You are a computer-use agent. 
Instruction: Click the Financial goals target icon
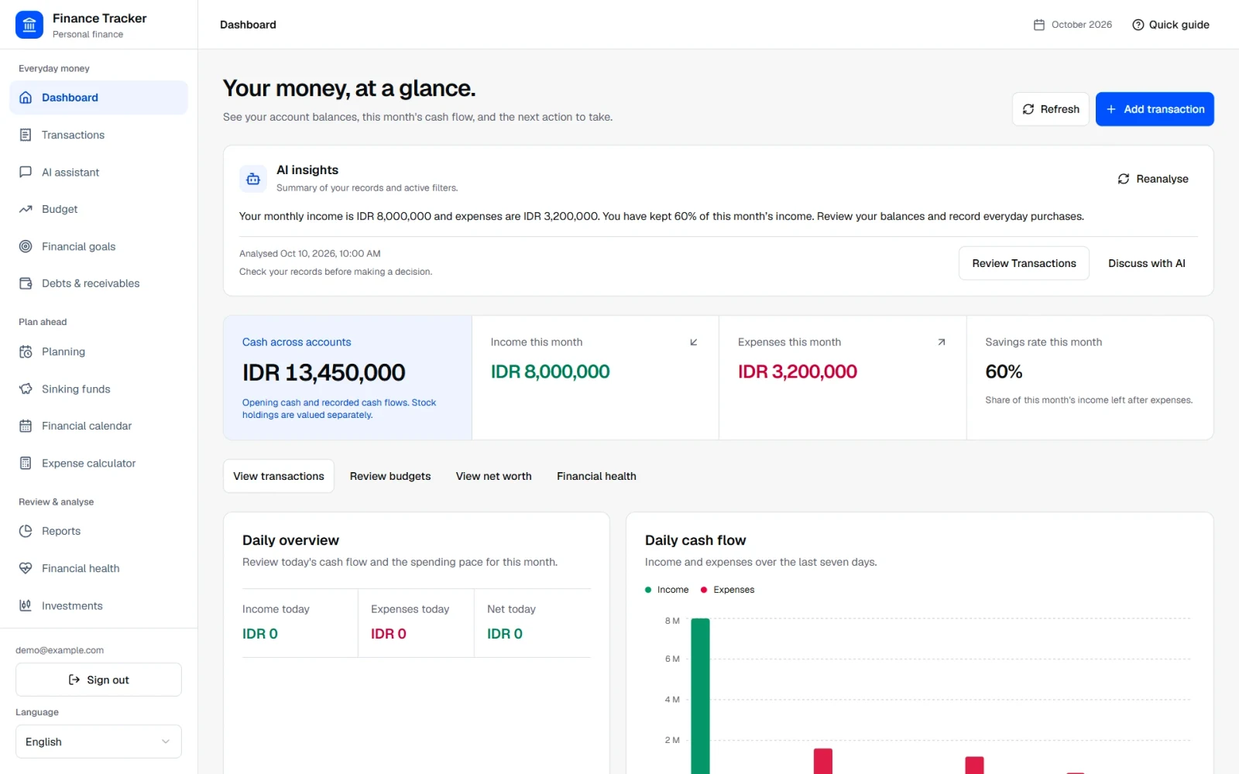[26, 246]
